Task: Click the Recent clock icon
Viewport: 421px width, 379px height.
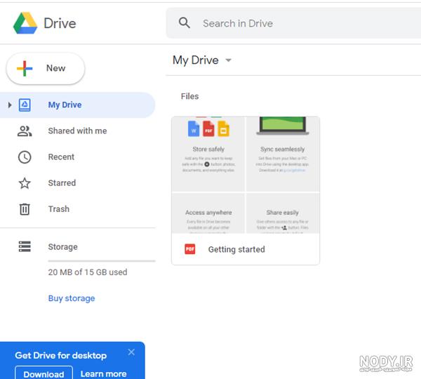Action: (x=25, y=157)
